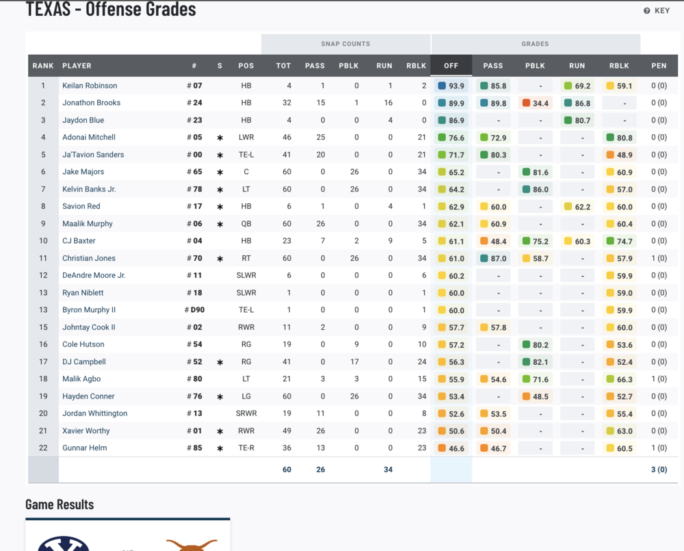Click the BYU logo in Game Results
The width and height of the screenshot is (684, 551).
click(x=64, y=544)
